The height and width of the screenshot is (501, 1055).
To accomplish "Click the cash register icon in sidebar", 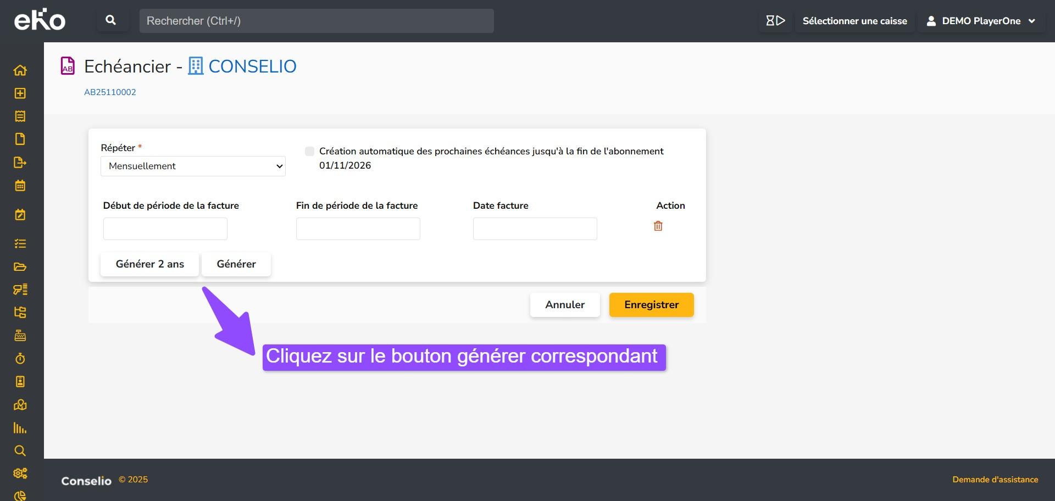I will (x=20, y=336).
